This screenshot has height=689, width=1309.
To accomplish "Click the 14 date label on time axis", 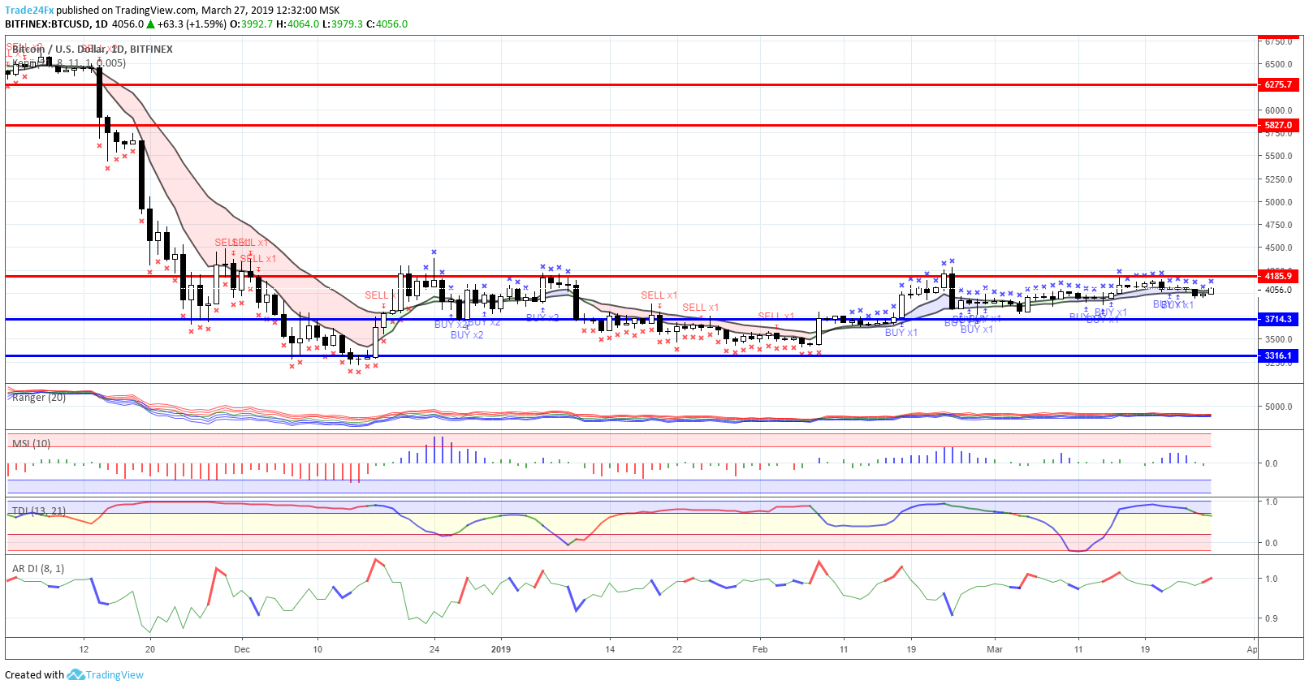I will 610,649.
